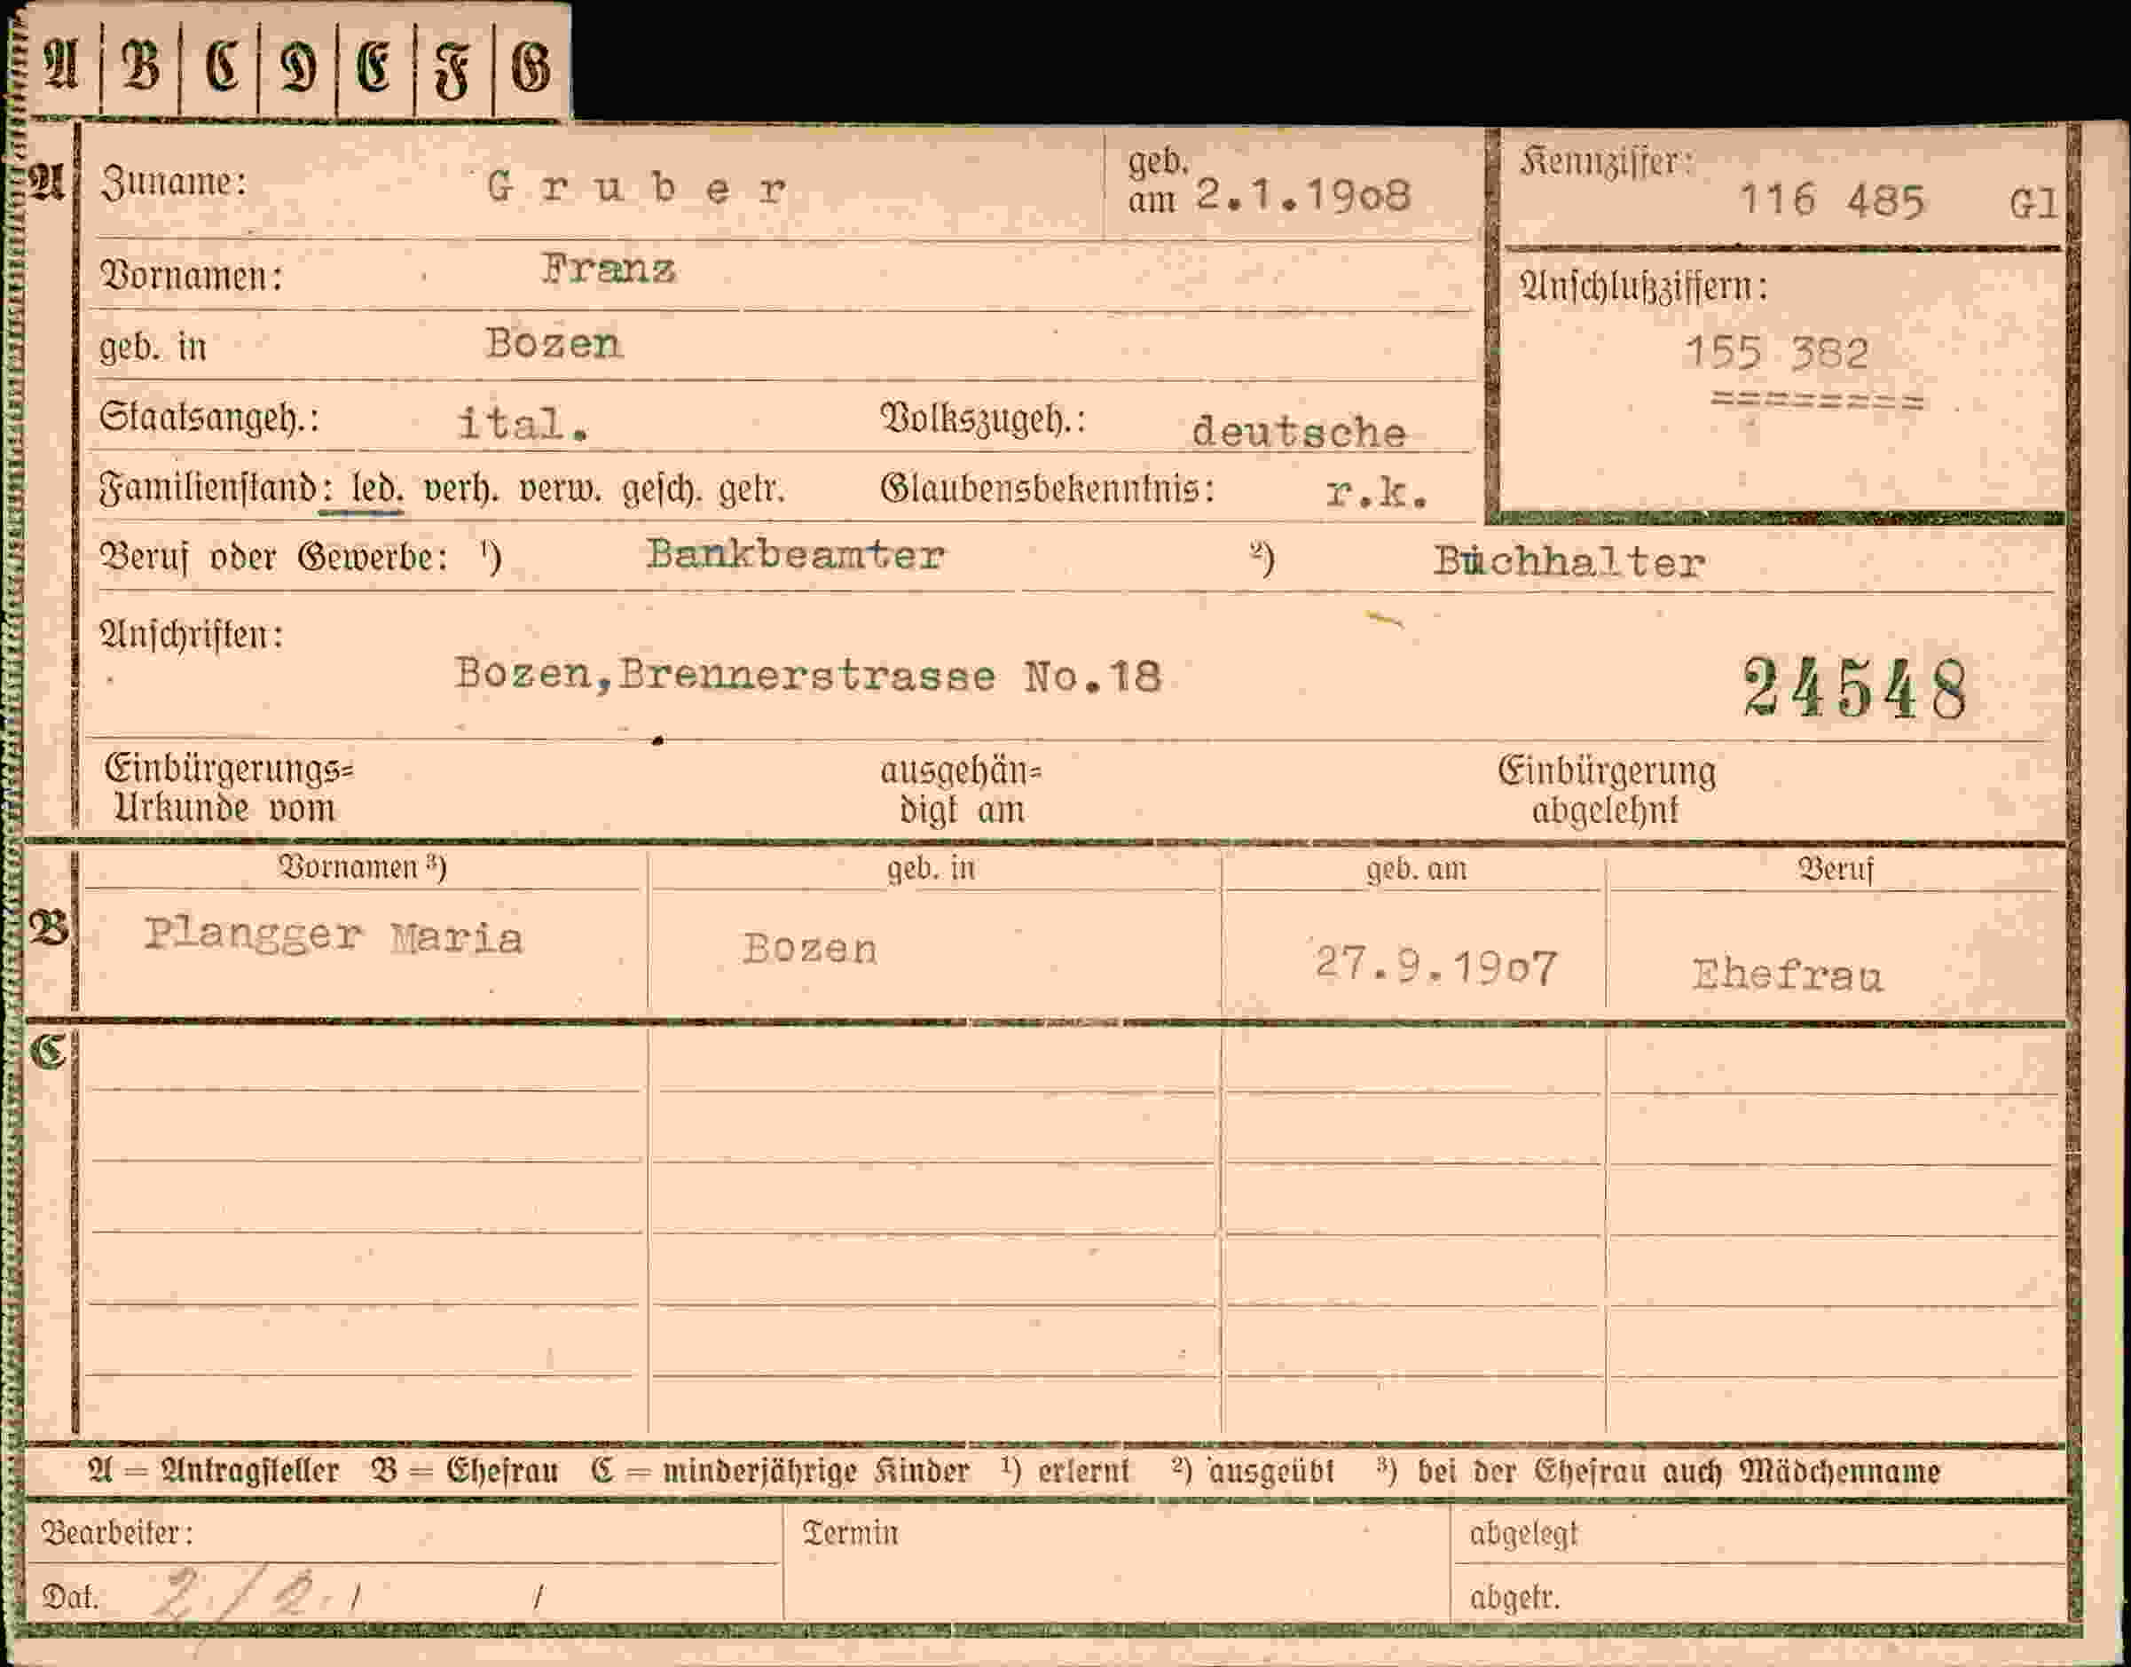The image size is (2131, 1667).
Task: Click the section B column header "Beruf"
Action: click(x=1836, y=869)
